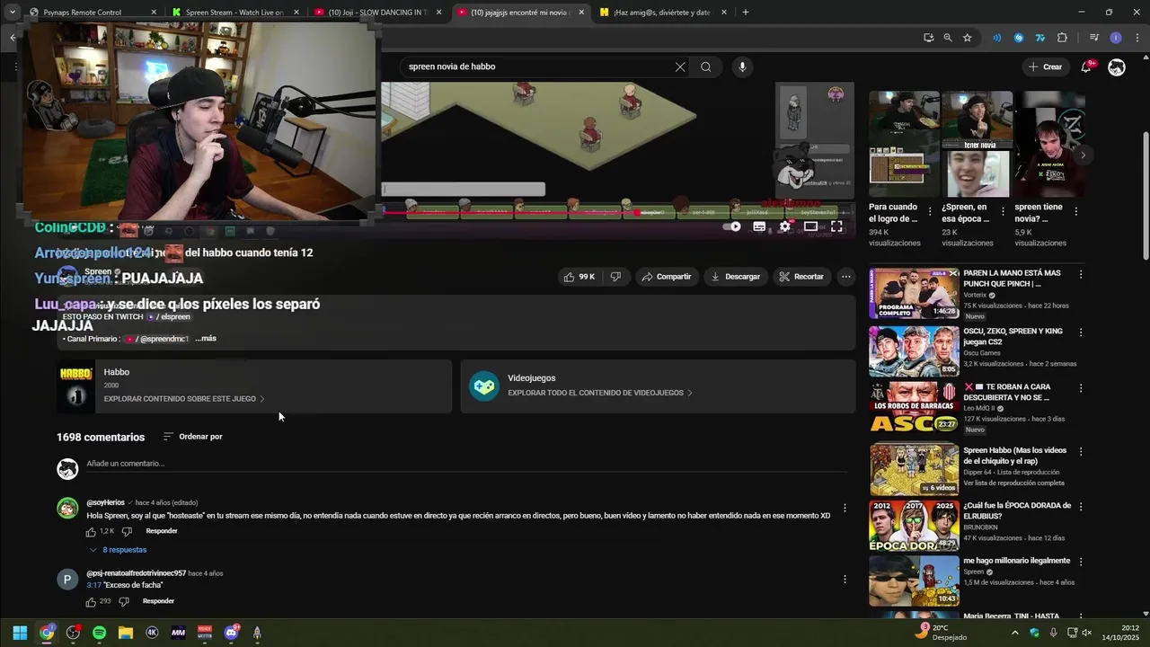1150x647 pixels.
Task: Open options menu for soyHerios comment
Action: [845, 509]
